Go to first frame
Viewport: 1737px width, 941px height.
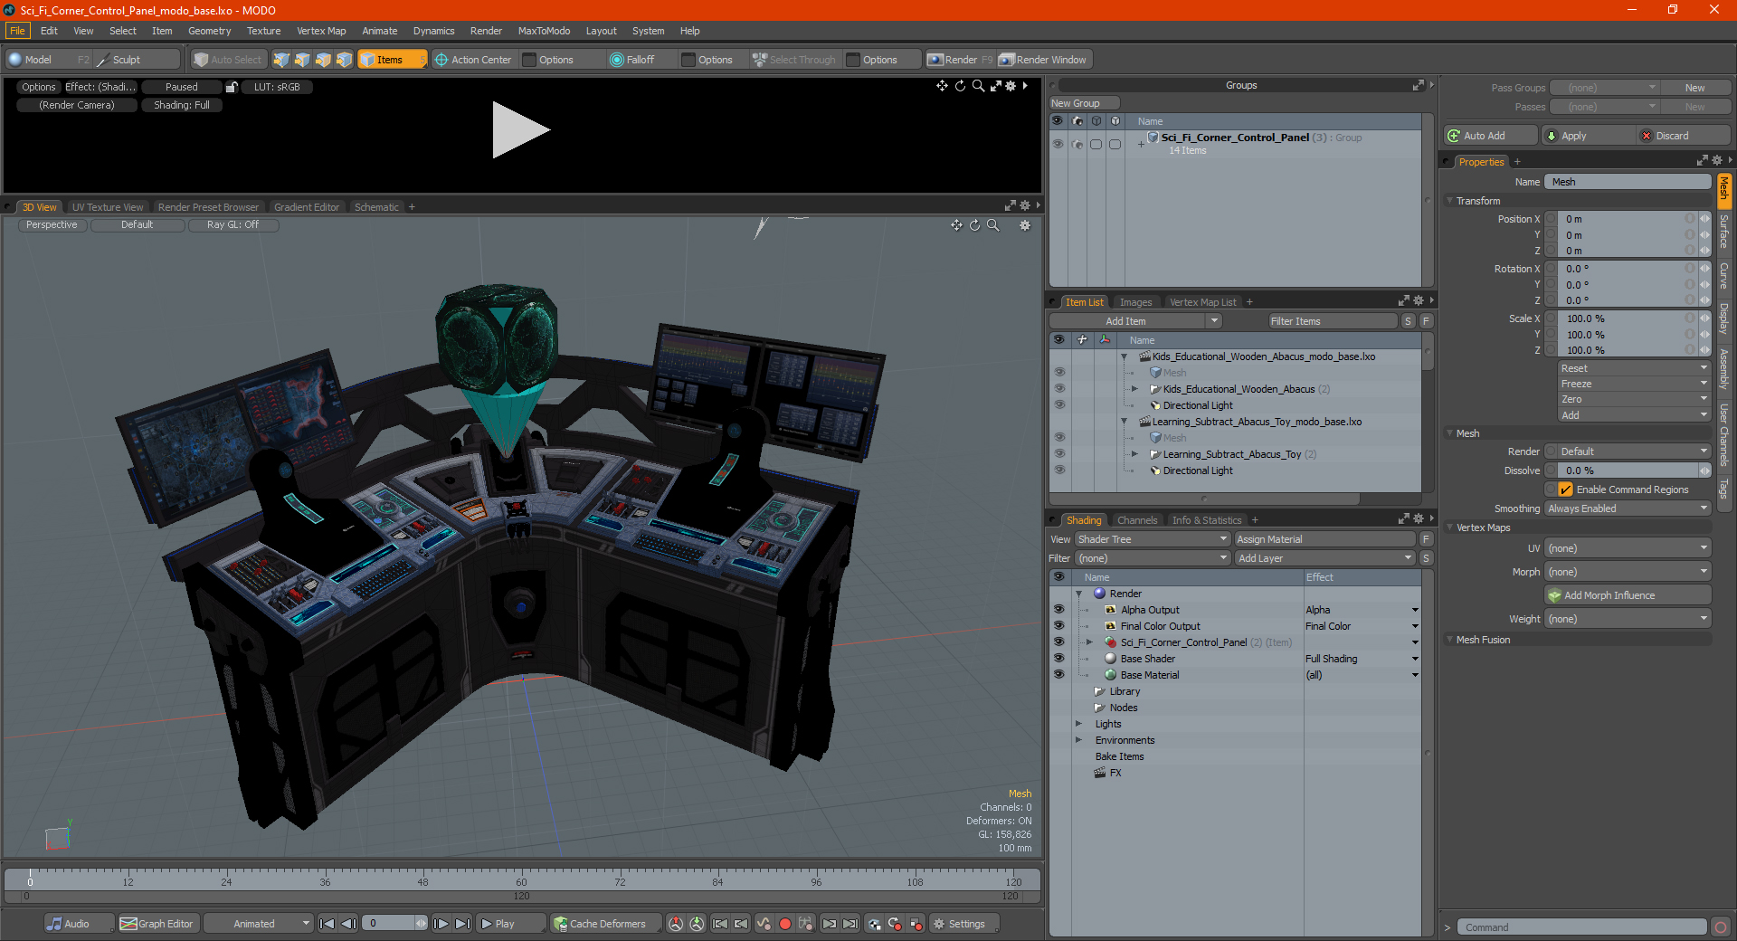[x=327, y=924]
